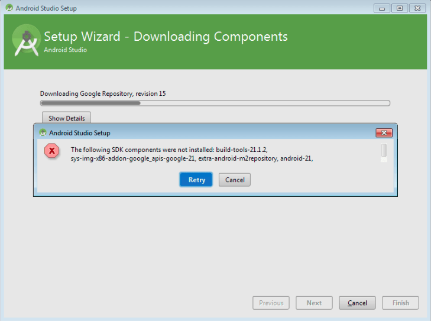The width and height of the screenshot is (431, 321).
Task: Click the greyed-out Next button
Action: 314,303
